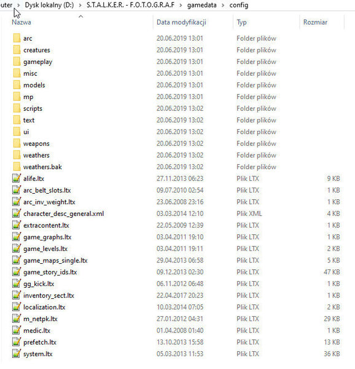Click the config breadcrumb segment
This screenshot has height=369, width=355.
point(239,5)
